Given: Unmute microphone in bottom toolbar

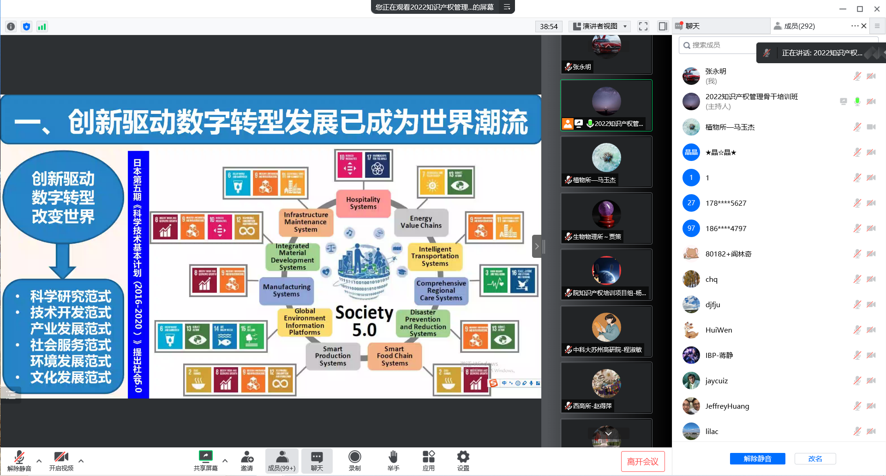Looking at the screenshot, I should click(19, 460).
